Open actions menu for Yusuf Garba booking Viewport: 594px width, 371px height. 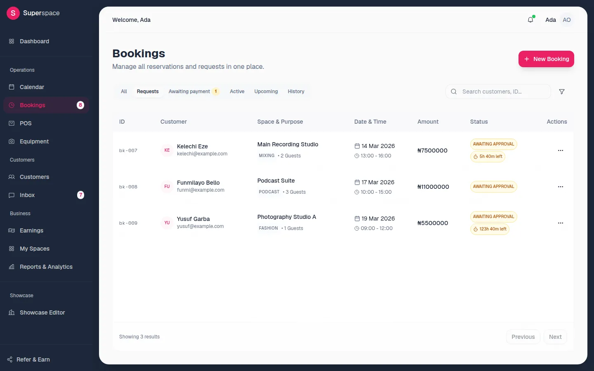point(561,223)
